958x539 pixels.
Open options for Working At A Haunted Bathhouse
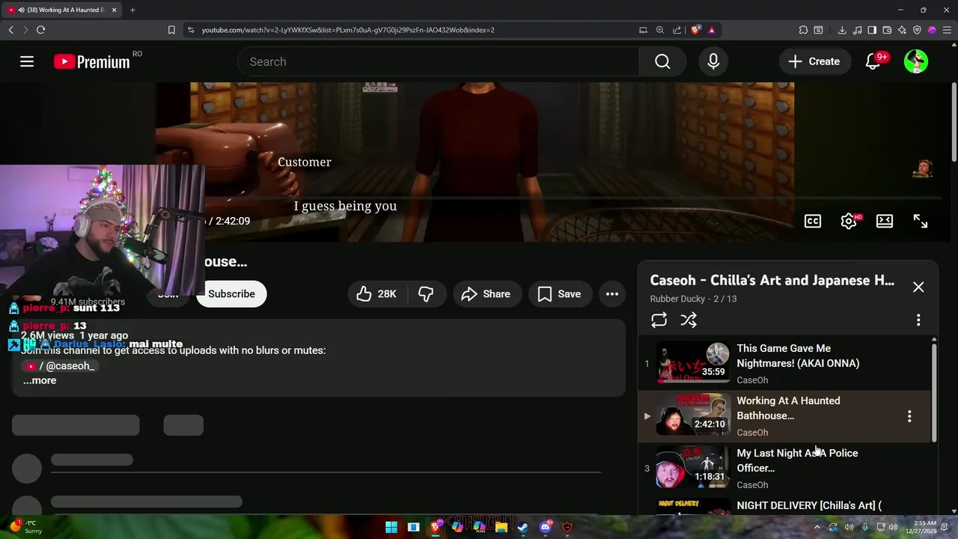(909, 416)
